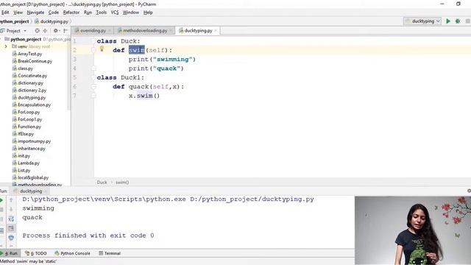Image resolution: width=471 pixels, height=265 pixels.
Task: Open the TODO tool window
Action: [x=36, y=253]
